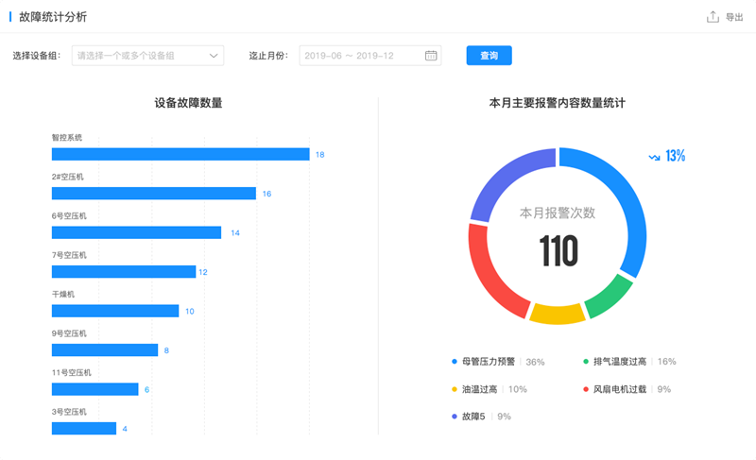The height and width of the screenshot is (460, 756).
Task: Toggle the 母管压力预警 legend item
Action: click(498, 362)
